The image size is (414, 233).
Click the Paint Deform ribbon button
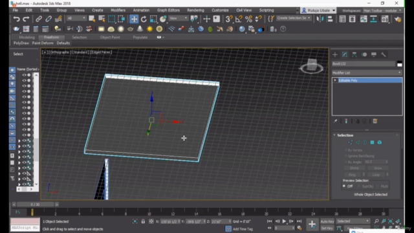coord(43,43)
